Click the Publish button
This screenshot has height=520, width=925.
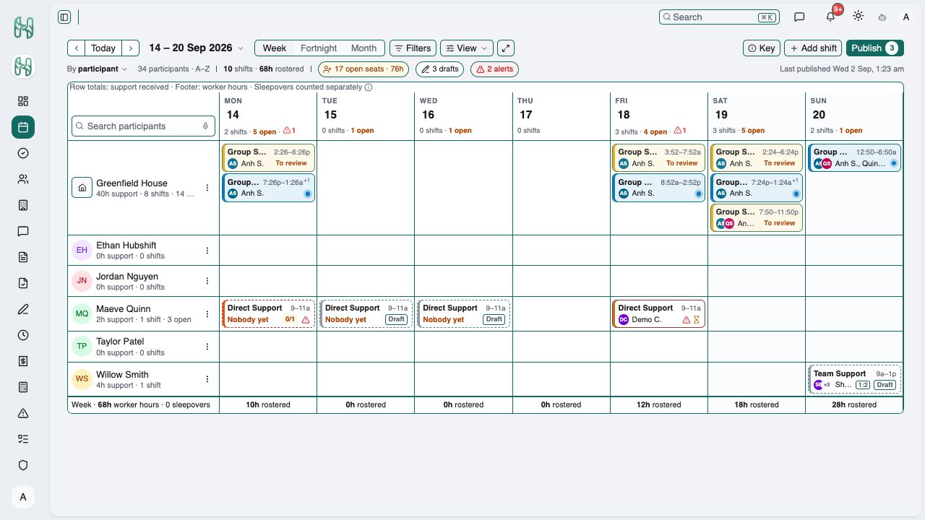[x=874, y=48]
